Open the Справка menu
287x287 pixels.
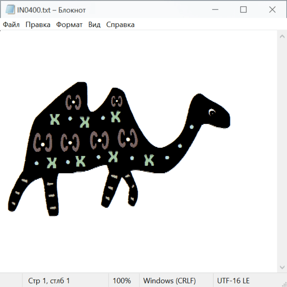pyautogui.click(x=120, y=25)
